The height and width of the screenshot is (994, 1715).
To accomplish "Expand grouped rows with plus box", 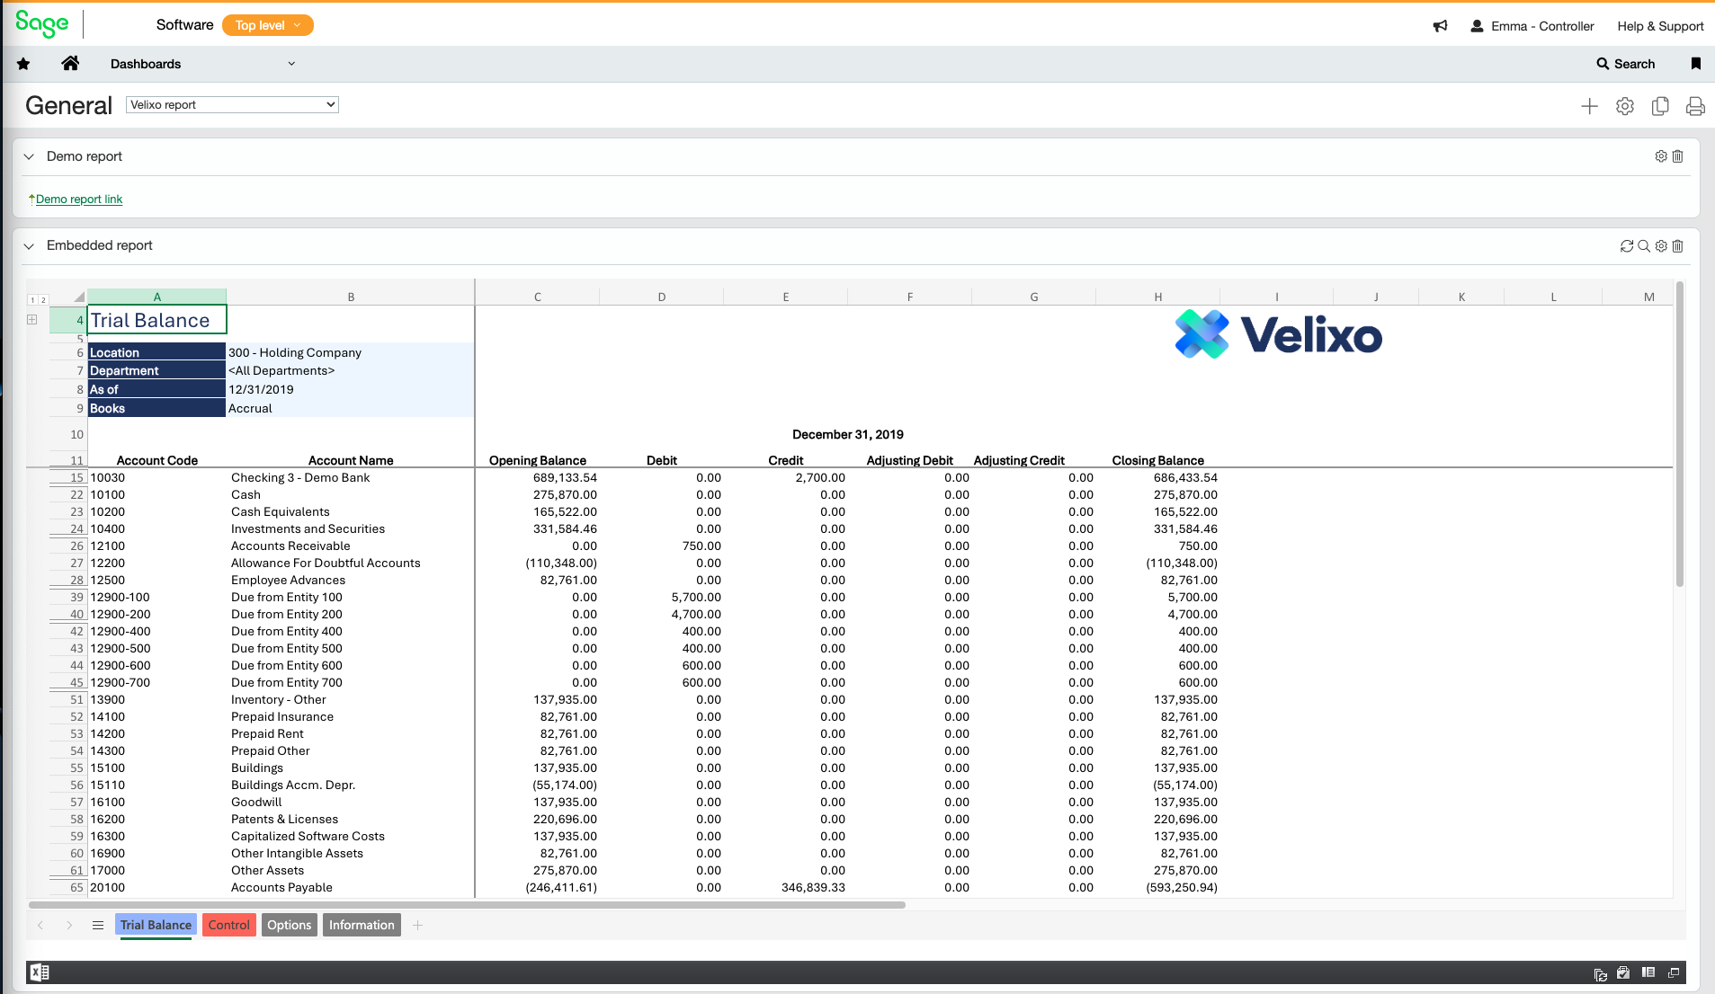I will tap(32, 320).
